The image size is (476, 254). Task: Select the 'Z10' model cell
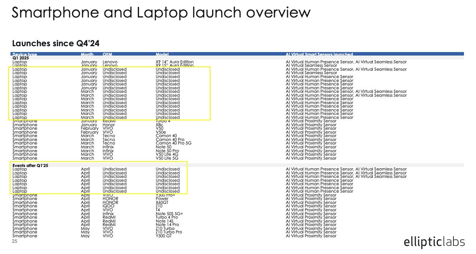pos(159,206)
